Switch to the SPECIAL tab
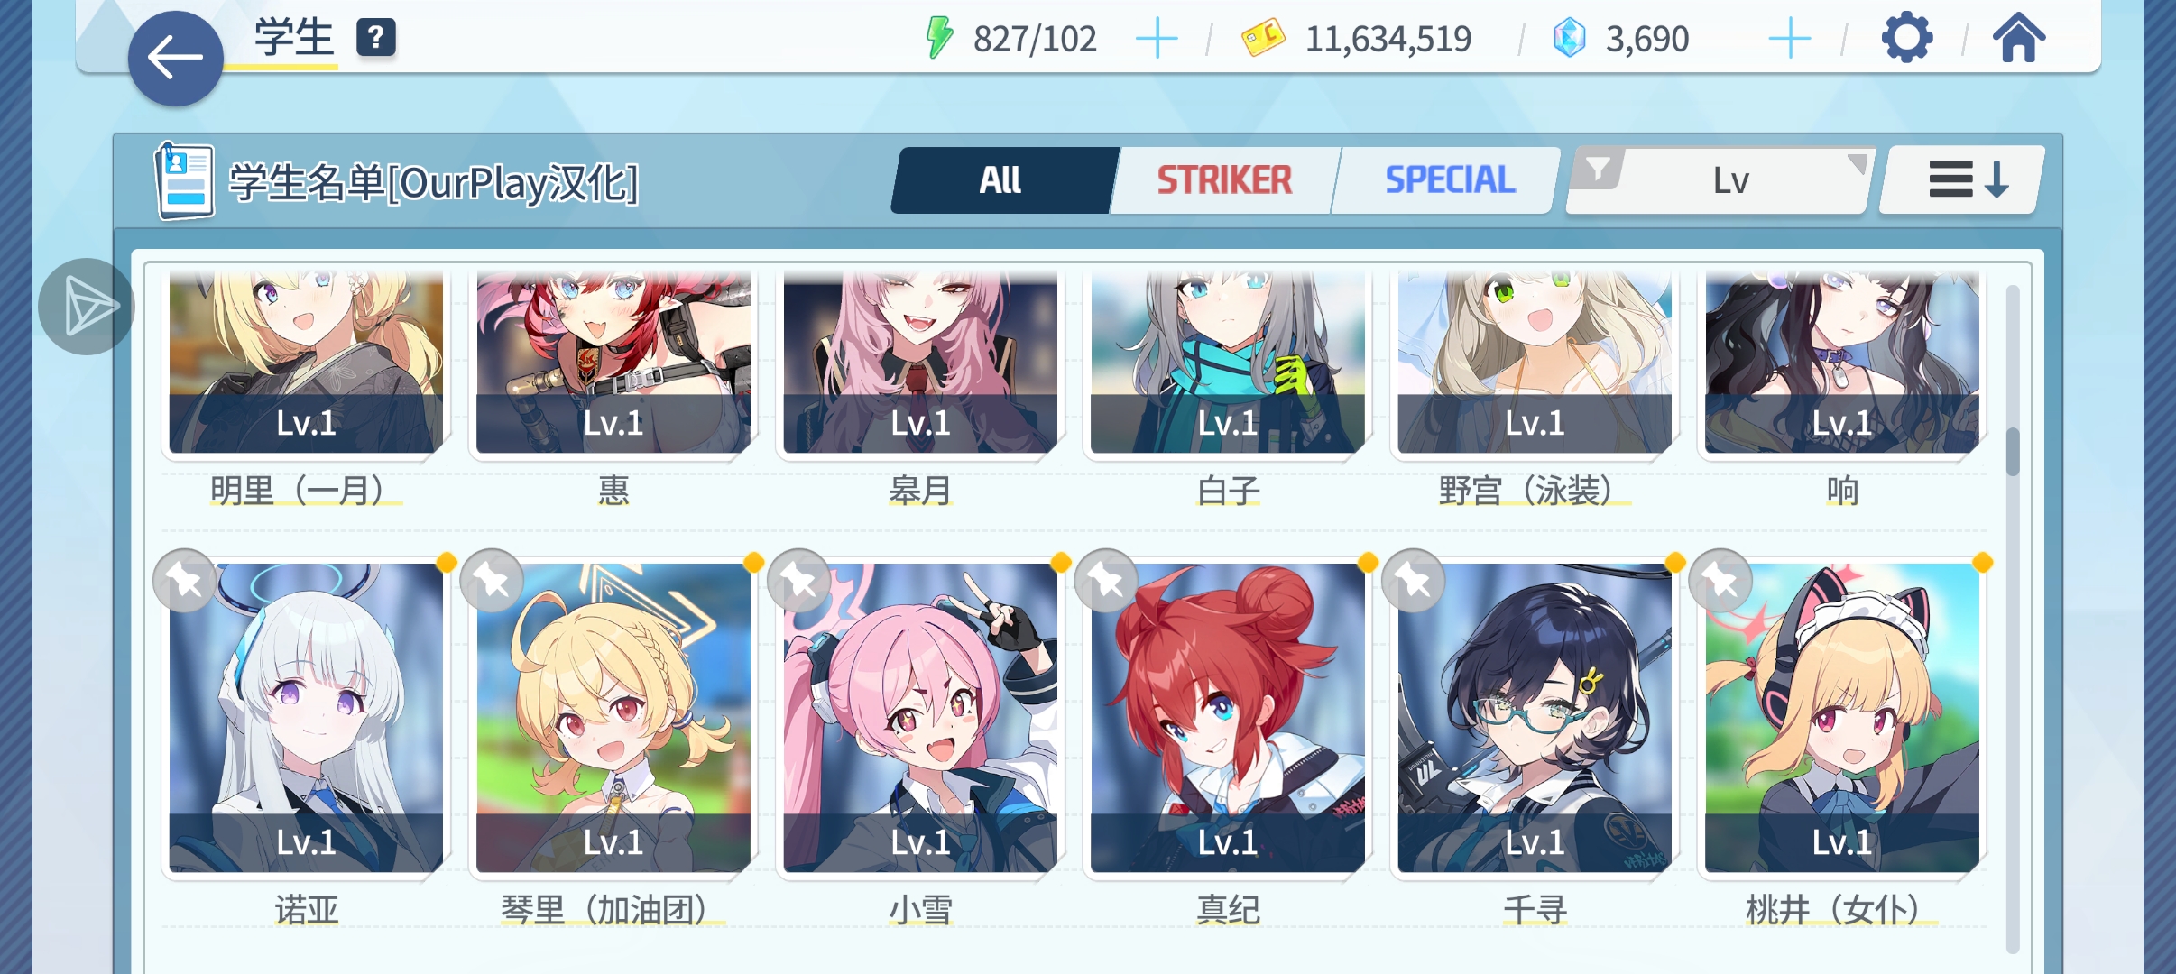The width and height of the screenshot is (2176, 974). 1449,180
